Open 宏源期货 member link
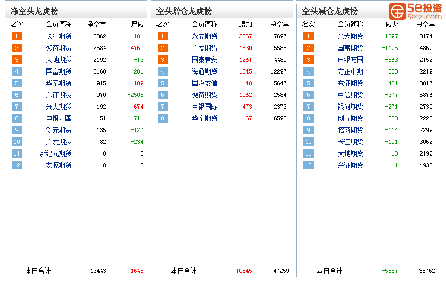 point(59,165)
